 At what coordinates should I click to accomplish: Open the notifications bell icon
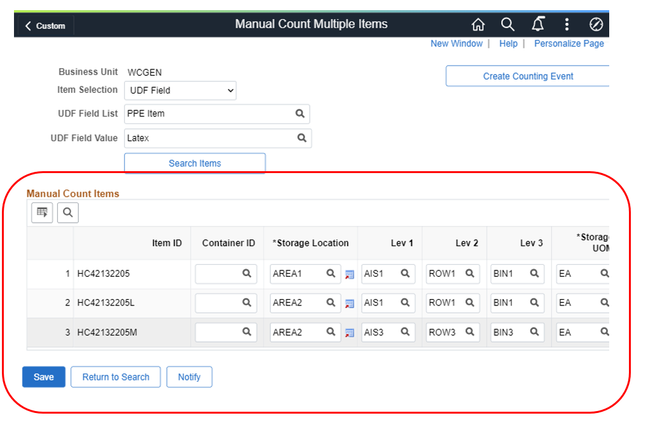537,25
